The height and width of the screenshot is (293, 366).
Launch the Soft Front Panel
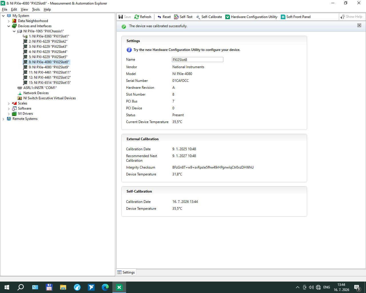(296, 17)
